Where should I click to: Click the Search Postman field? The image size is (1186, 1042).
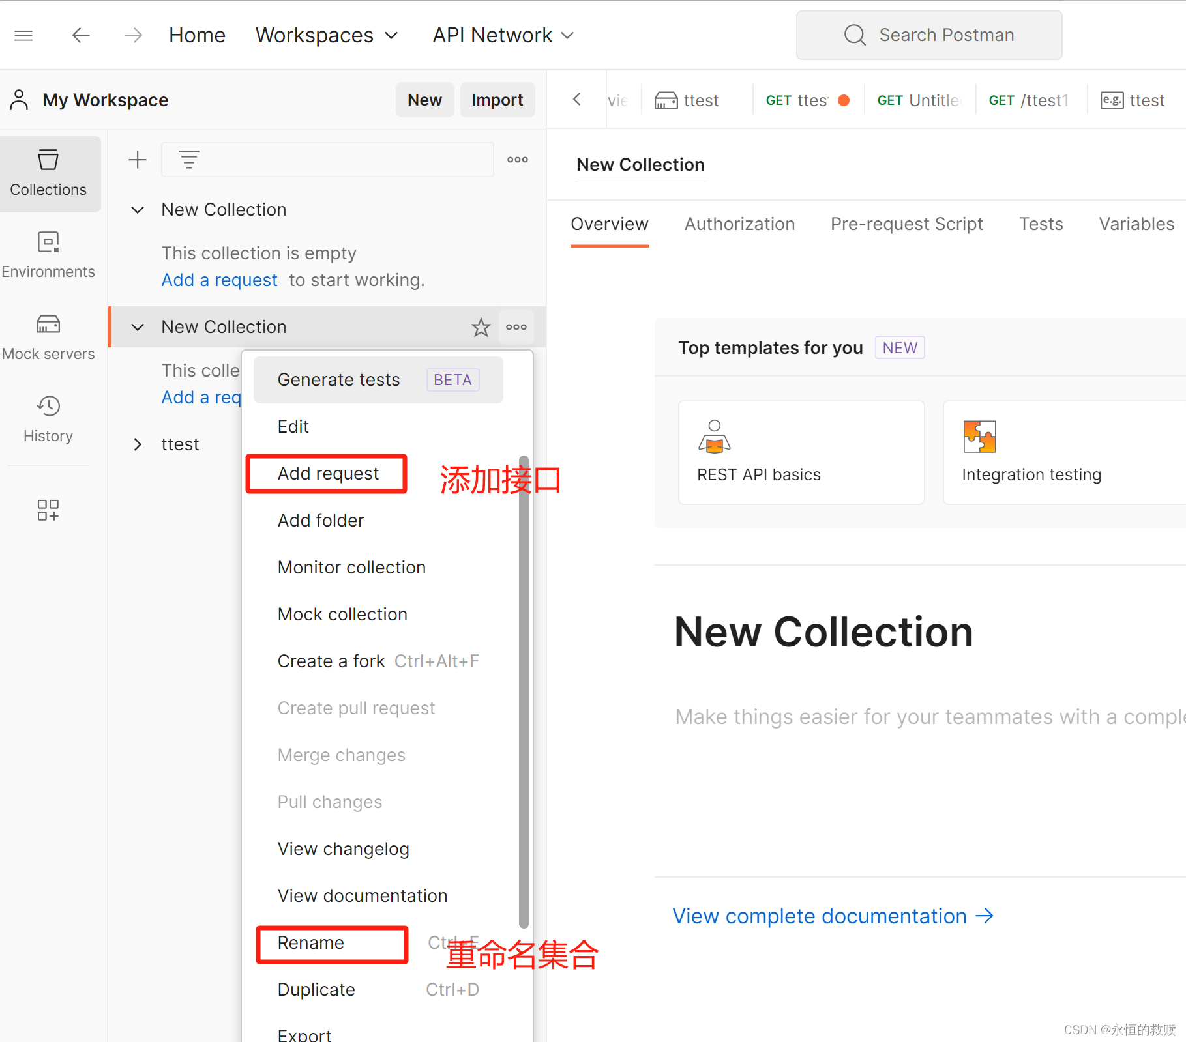(x=929, y=35)
